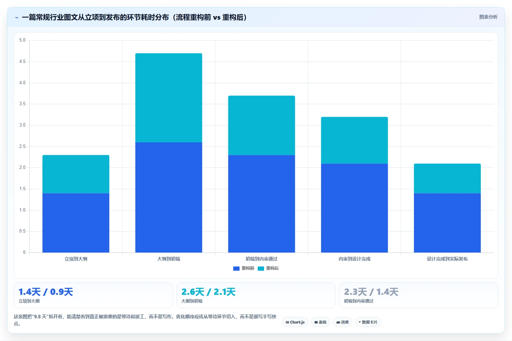The width and height of the screenshot is (512, 341).
Task: Click the cyan 重构后 bar for 内审到设计完成
Action: click(354, 140)
